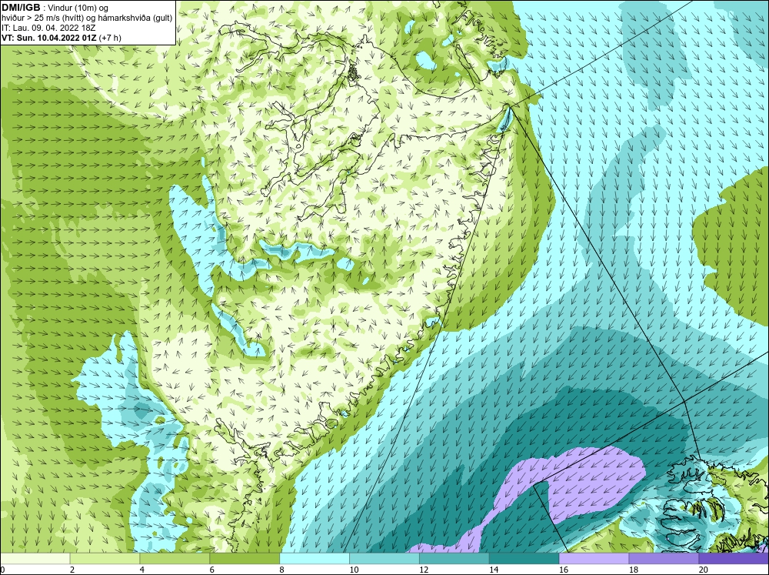The image size is (769, 575).
Task: Select the 16–18 m/s light purple swatch
Action: click(x=594, y=558)
